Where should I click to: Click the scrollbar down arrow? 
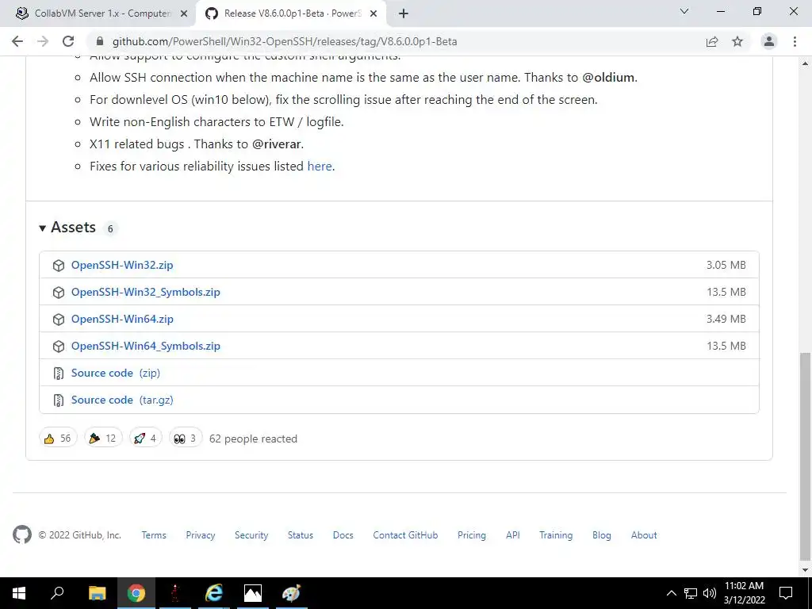coord(806,569)
